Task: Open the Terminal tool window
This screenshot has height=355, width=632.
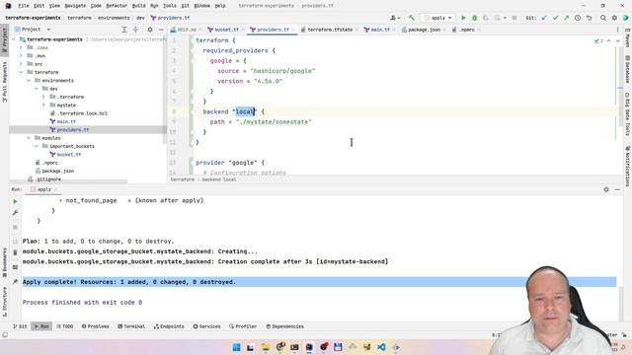Action: tap(131, 326)
